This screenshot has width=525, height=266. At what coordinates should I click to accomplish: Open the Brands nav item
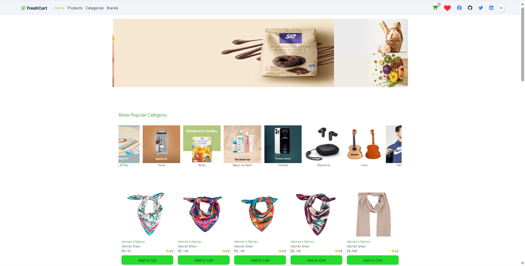click(x=112, y=8)
